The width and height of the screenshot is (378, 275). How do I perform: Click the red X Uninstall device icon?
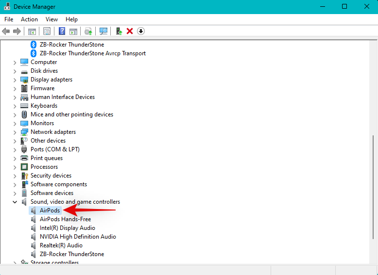click(130, 31)
